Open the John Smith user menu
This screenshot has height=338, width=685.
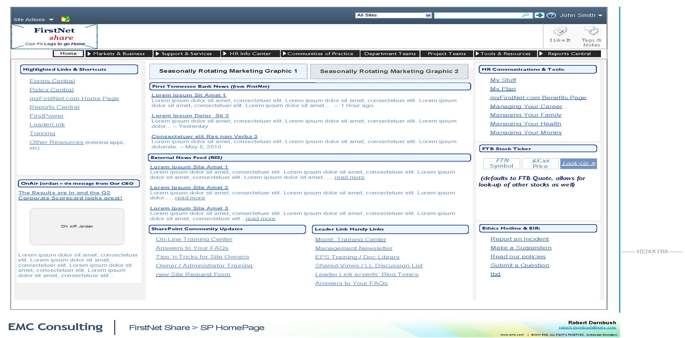pos(581,15)
